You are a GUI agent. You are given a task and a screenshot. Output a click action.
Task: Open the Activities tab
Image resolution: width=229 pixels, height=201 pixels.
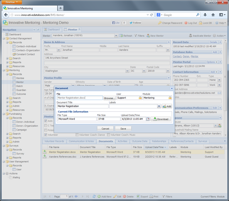pyautogui.click(x=122, y=141)
